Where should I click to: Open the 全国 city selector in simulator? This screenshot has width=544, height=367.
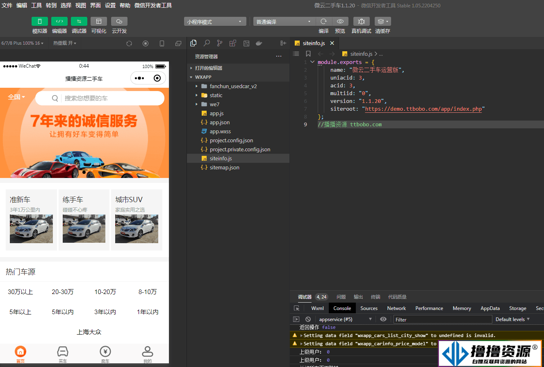click(16, 97)
